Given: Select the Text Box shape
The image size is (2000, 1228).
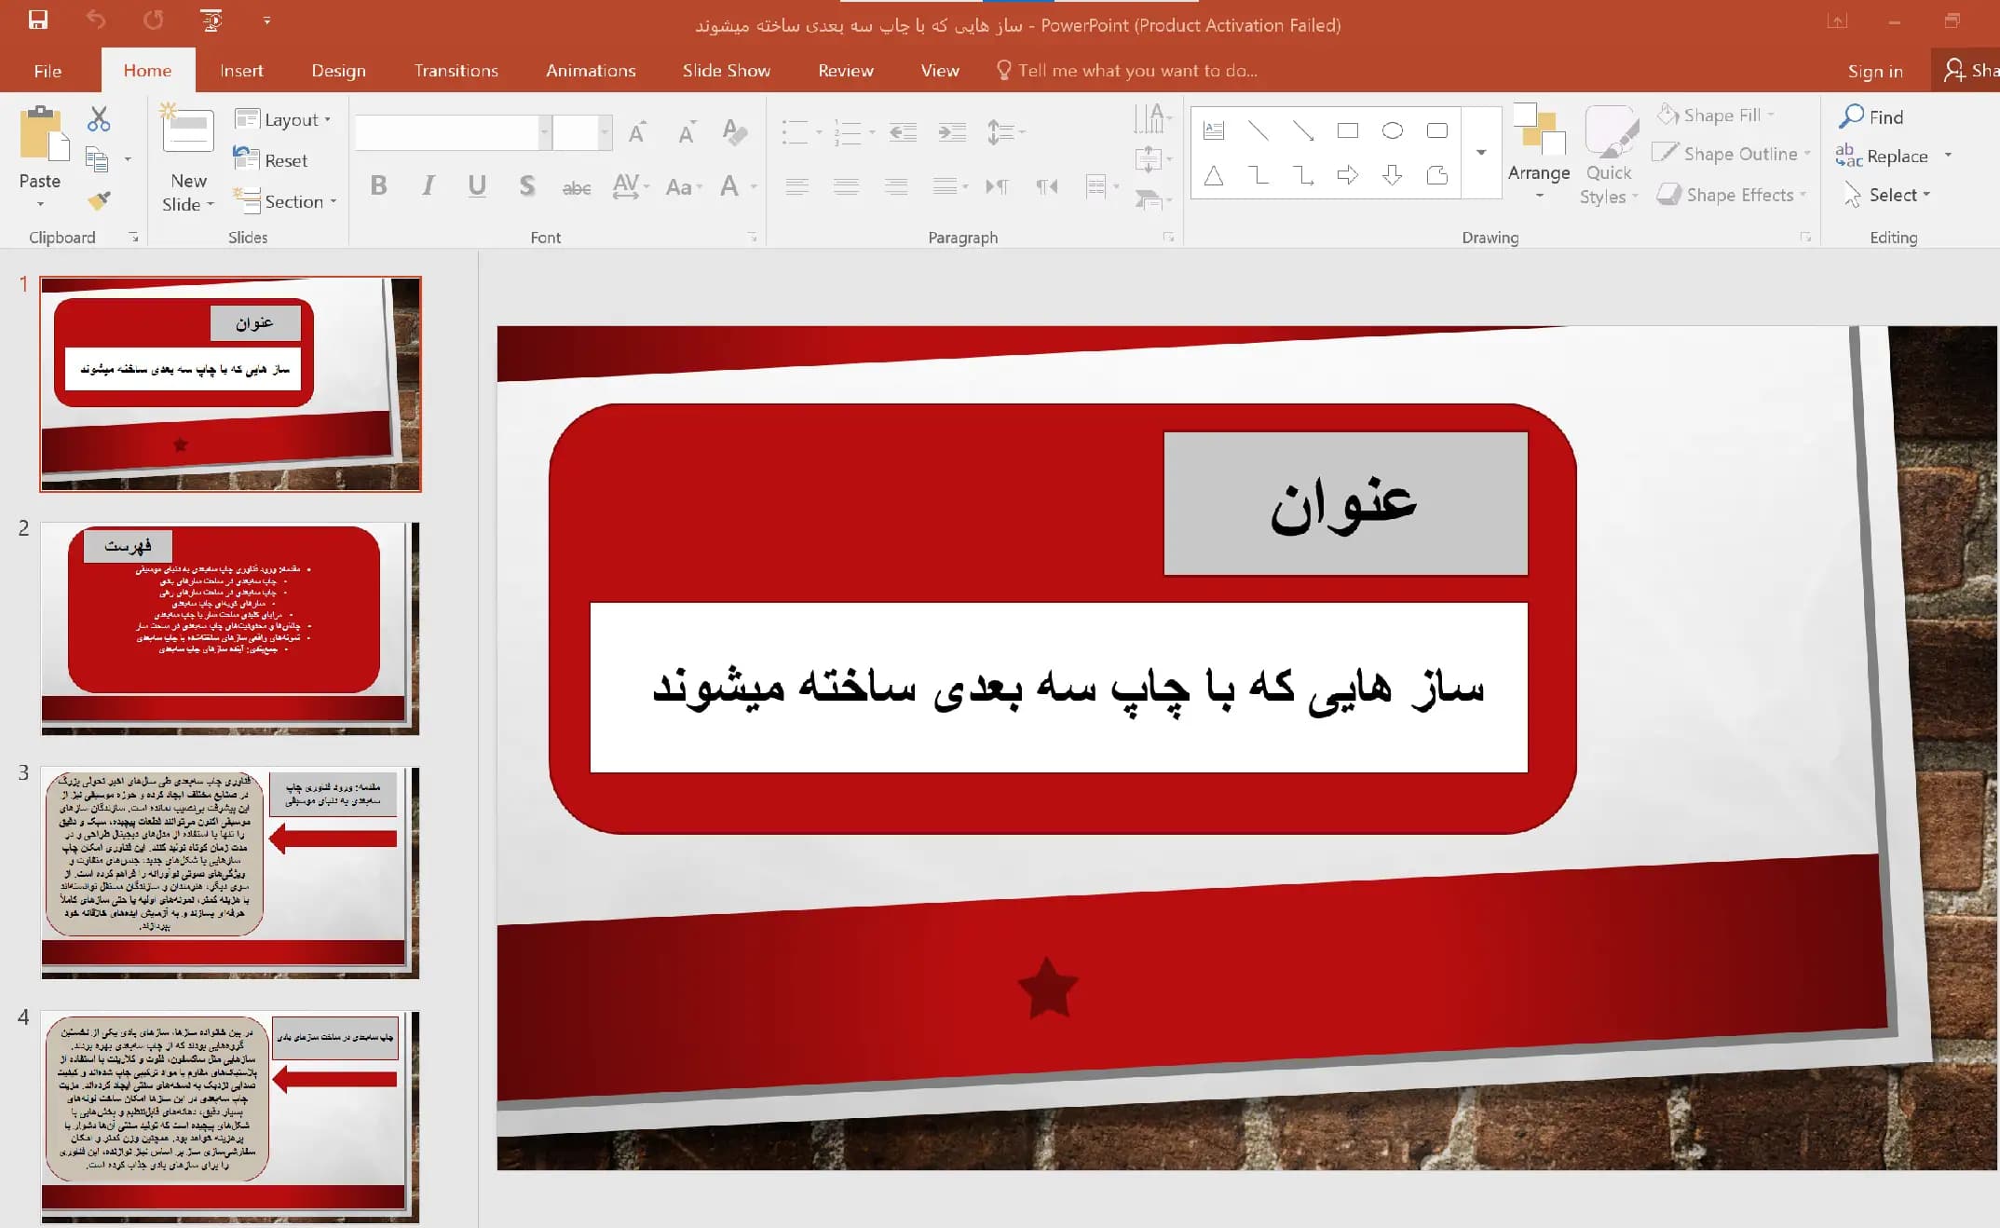Looking at the screenshot, I should 1213,130.
